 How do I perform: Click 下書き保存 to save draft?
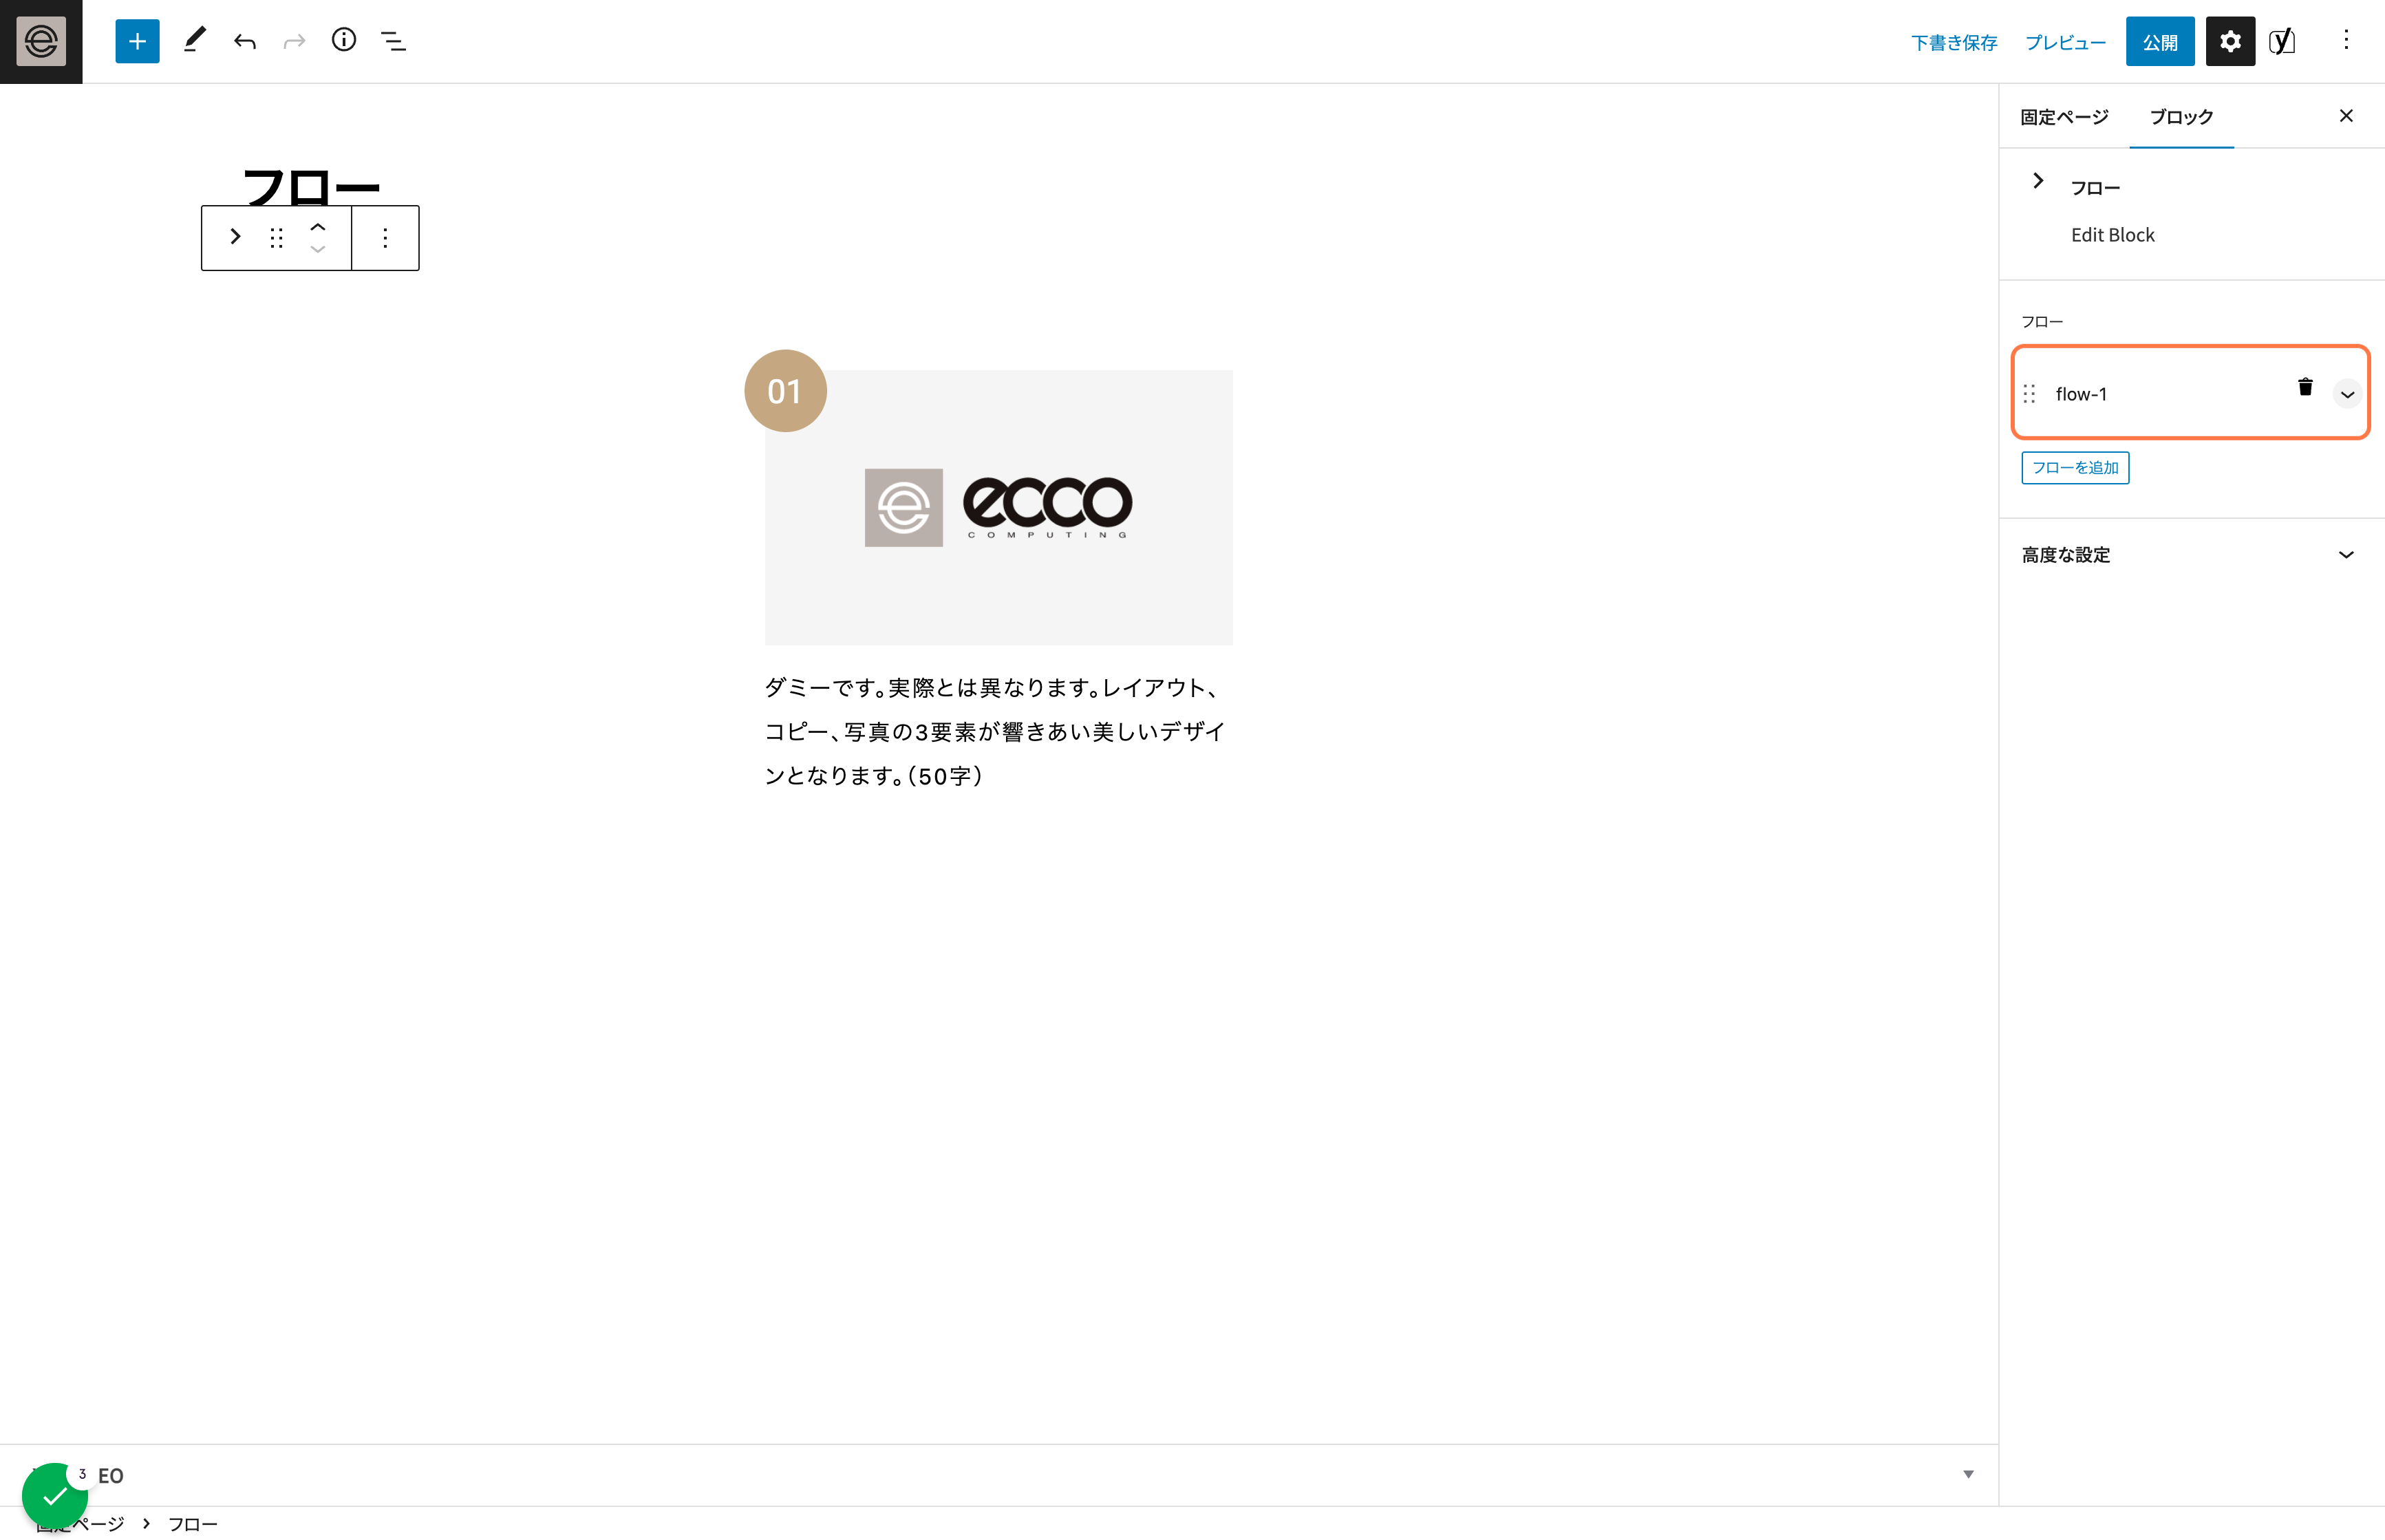(x=1954, y=42)
